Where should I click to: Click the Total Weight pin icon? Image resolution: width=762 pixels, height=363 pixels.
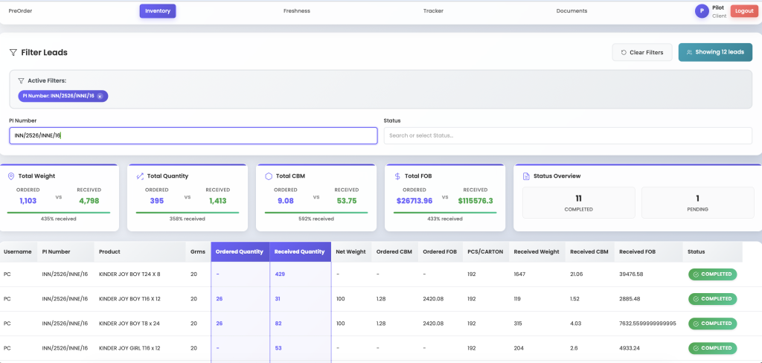[x=11, y=176]
